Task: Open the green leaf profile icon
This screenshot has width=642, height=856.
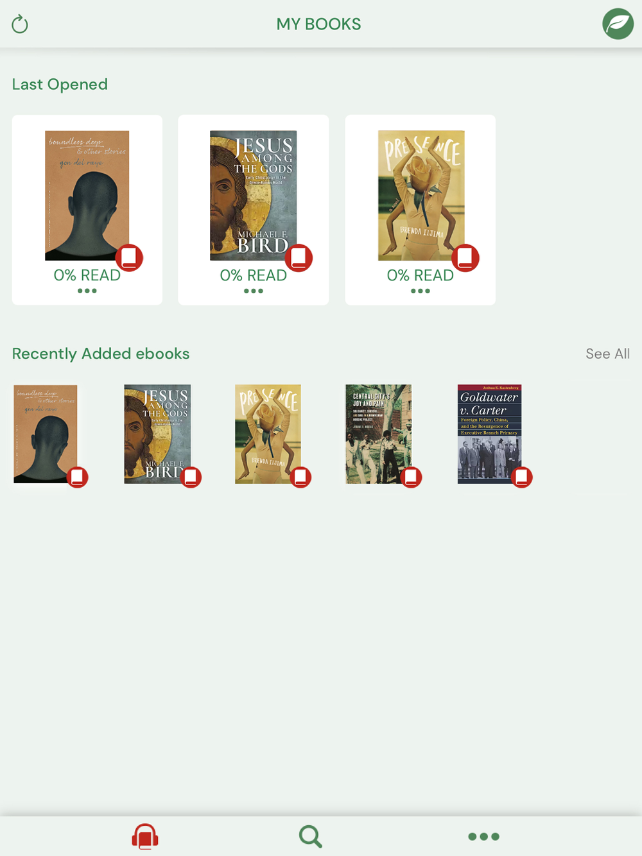Action: coord(618,24)
